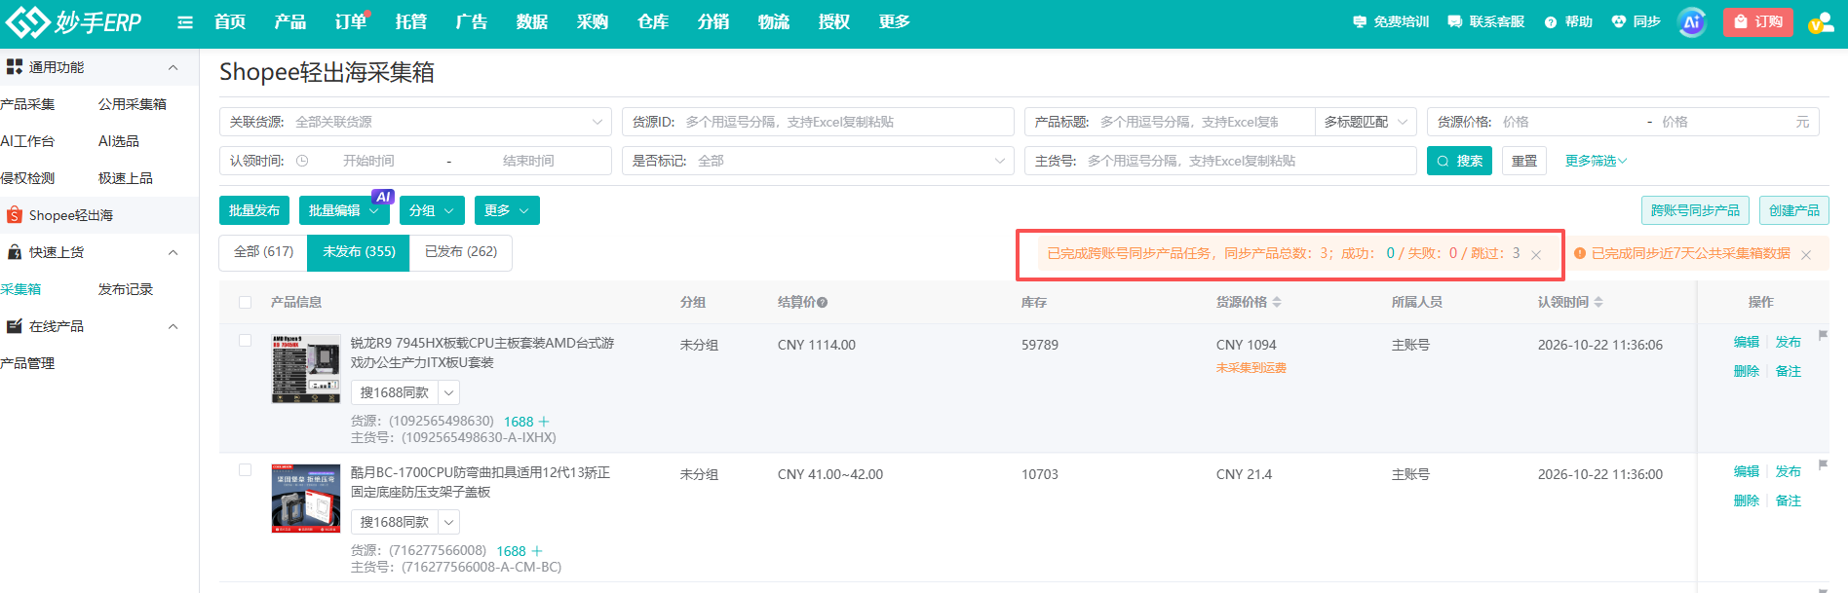The image size is (1848, 593).
Task: Focus the 主货号 input field
Action: click(x=1220, y=161)
